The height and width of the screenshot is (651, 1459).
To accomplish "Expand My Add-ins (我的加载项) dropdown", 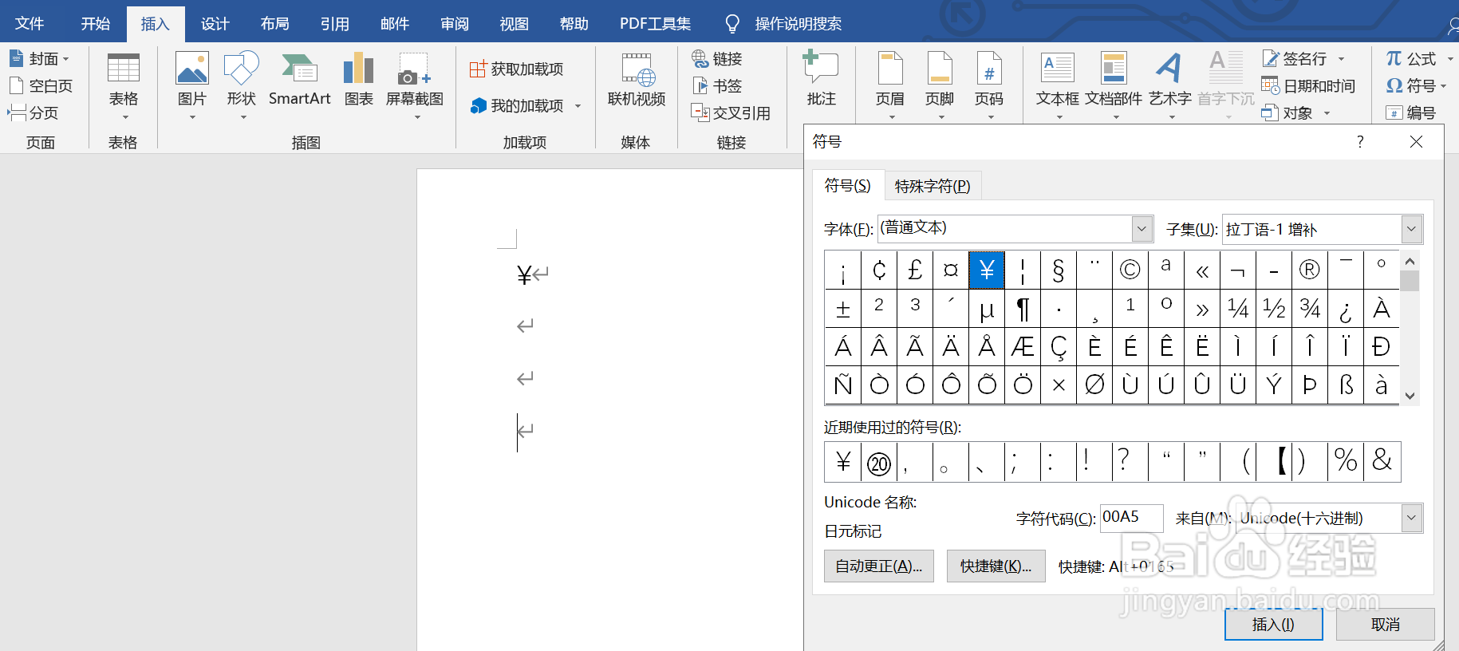I will tap(578, 106).
